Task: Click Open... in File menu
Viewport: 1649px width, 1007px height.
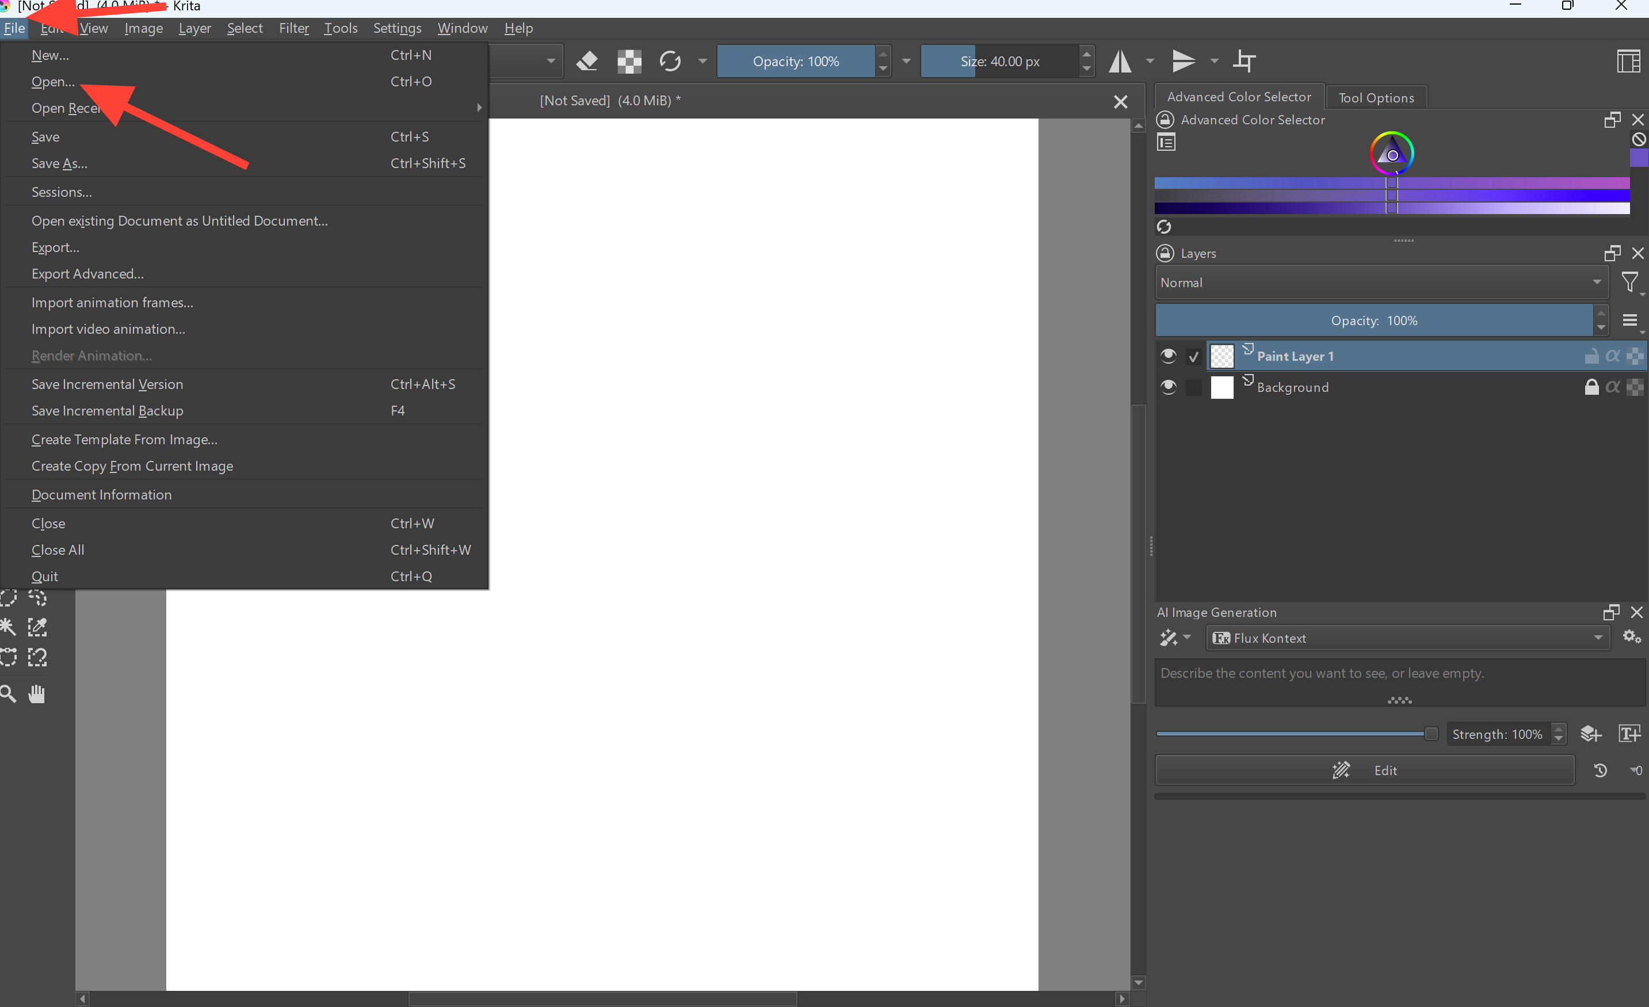Action: click(x=54, y=82)
